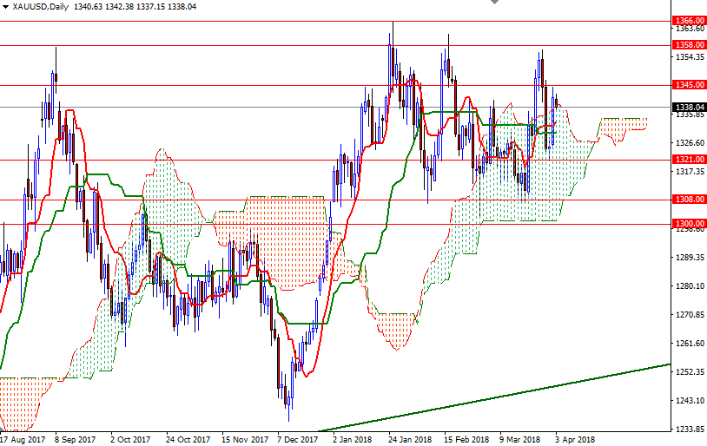
Task: Click the 1233.85 price scale value
Action: 690,429
